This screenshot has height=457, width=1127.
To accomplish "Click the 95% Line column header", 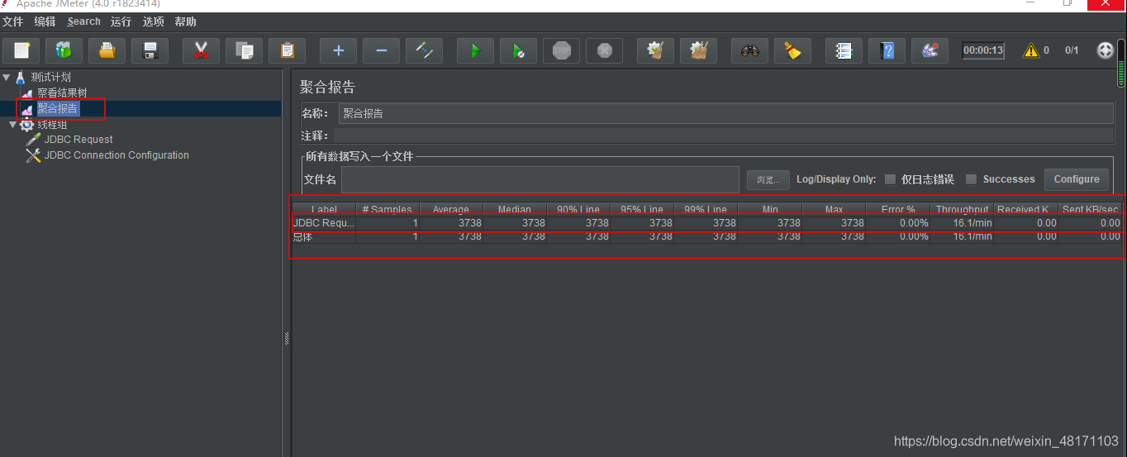I will pyautogui.click(x=642, y=209).
